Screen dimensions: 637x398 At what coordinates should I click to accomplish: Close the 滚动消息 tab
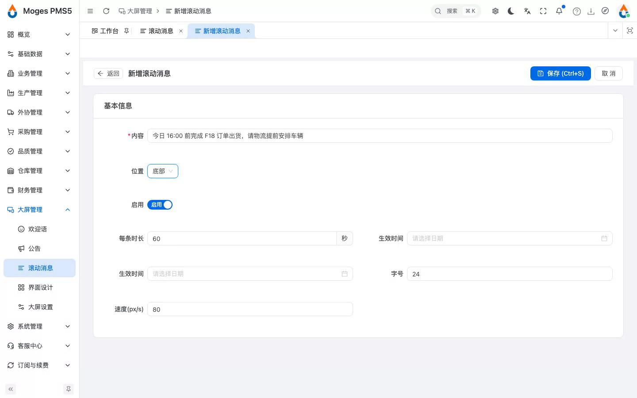point(181,31)
